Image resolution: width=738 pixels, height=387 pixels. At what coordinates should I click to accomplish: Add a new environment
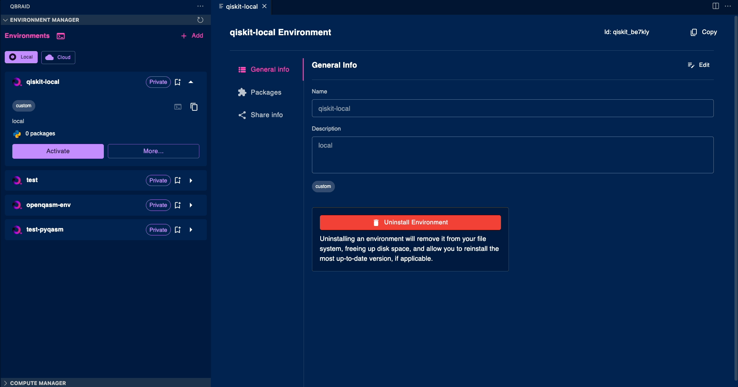pyautogui.click(x=192, y=36)
